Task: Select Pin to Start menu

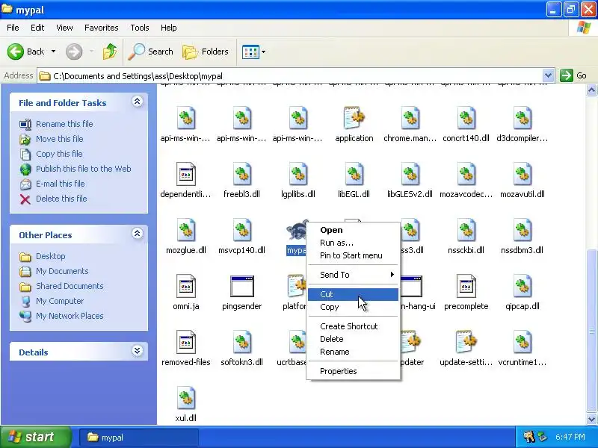Action: pyautogui.click(x=353, y=255)
